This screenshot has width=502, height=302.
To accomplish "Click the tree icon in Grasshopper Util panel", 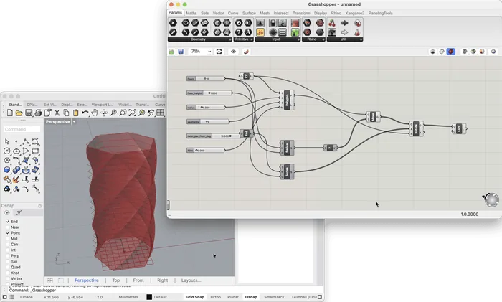I will point(332,32).
